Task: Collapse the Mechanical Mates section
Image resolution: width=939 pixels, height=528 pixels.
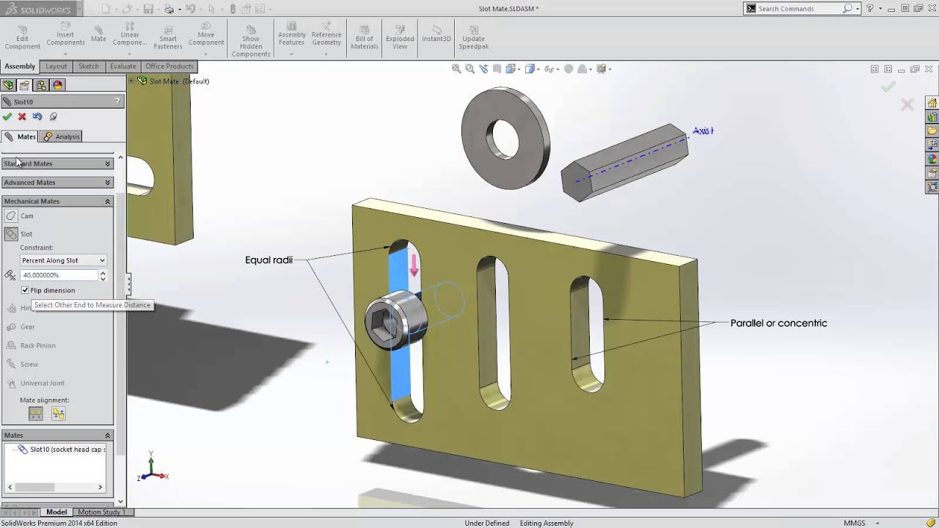Action: (x=57, y=201)
